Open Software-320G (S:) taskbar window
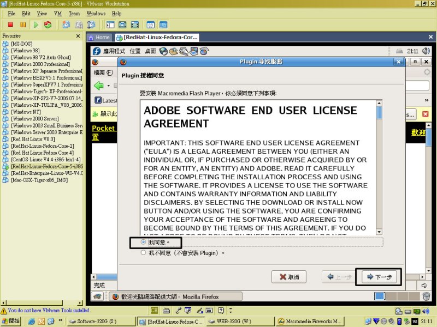 click(102, 322)
